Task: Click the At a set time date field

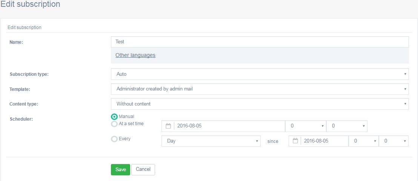Action: coord(229,126)
